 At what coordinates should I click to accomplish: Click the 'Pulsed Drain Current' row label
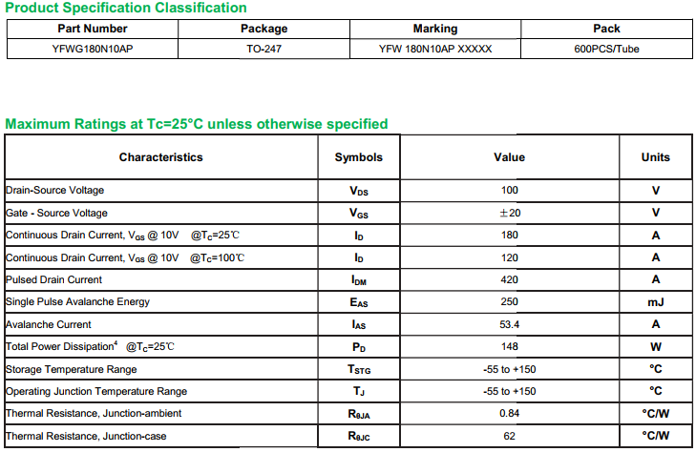[53, 280]
